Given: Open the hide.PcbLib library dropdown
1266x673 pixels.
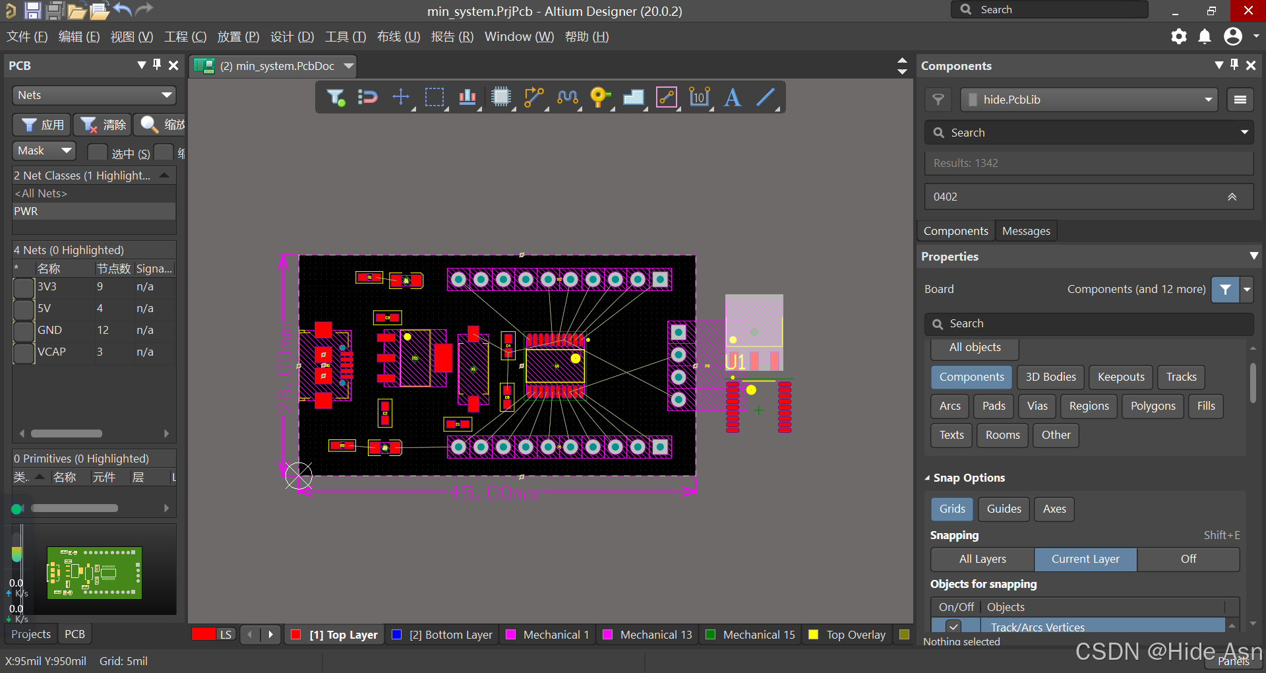Looking at the screenshot, I should click(x=1089, y=100).
